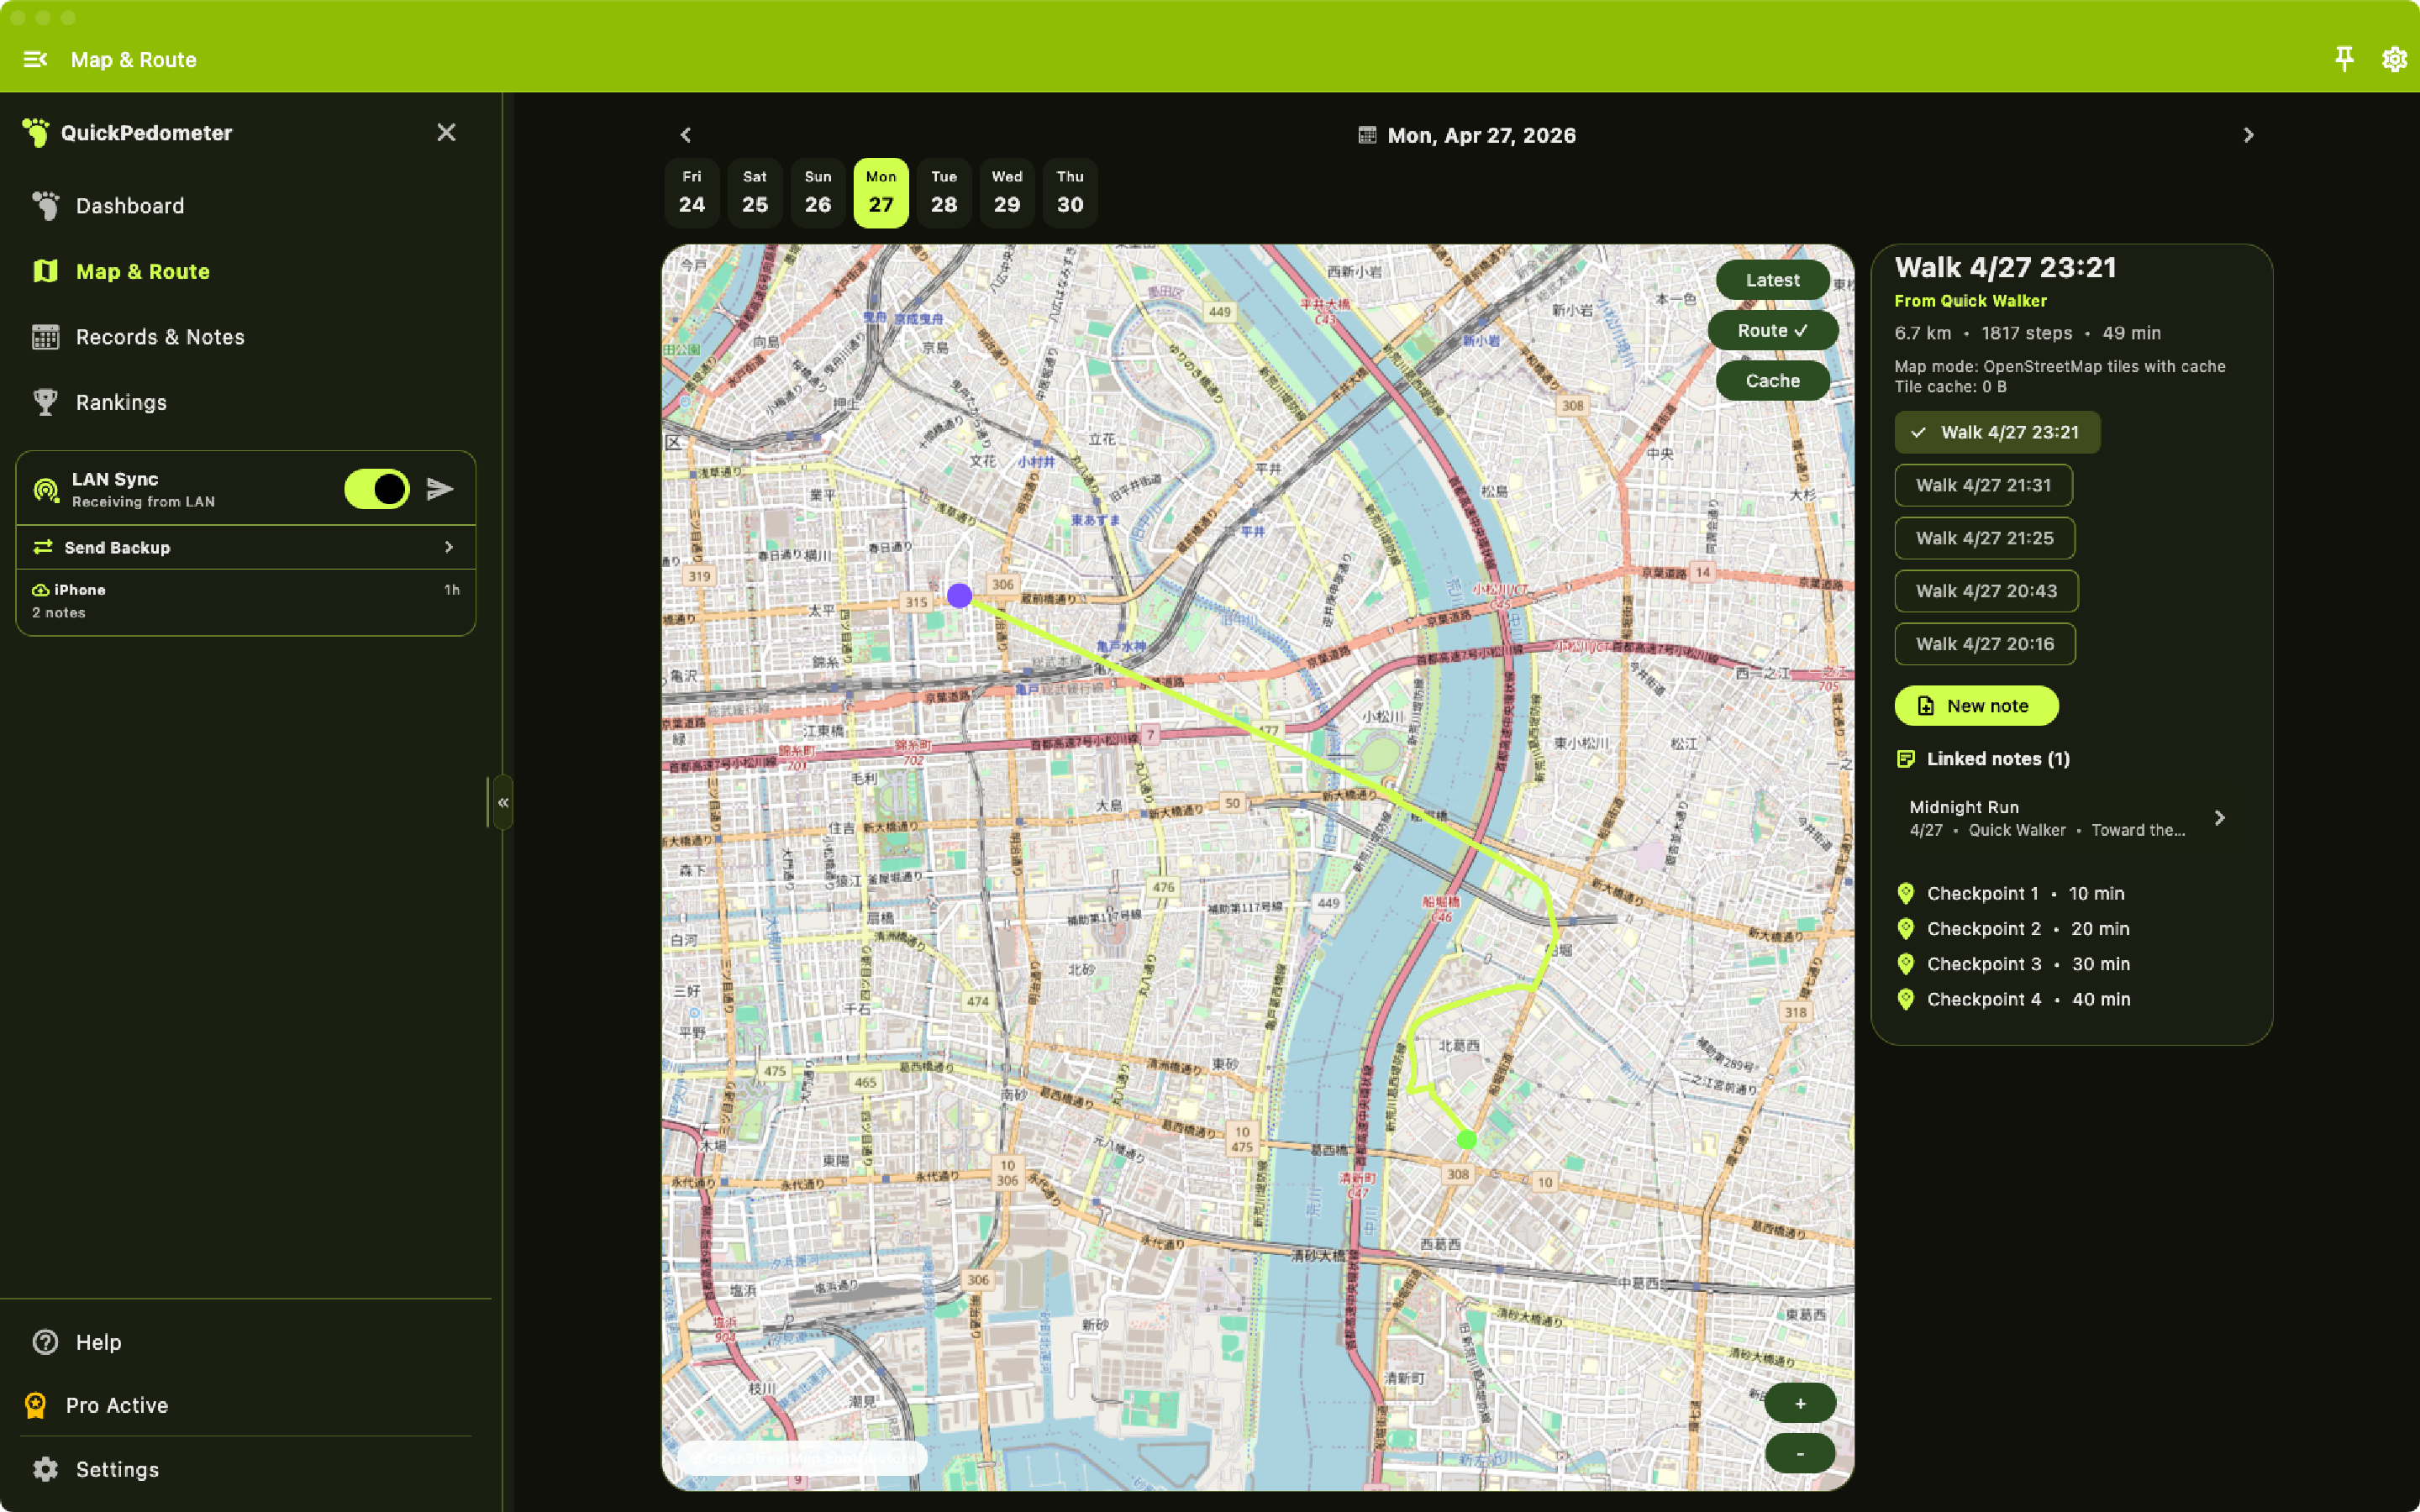The height and width of the screenshot is (1512, 2420).
Task: Select Map & Route sidebar item
Action: (x=245, y=271)
